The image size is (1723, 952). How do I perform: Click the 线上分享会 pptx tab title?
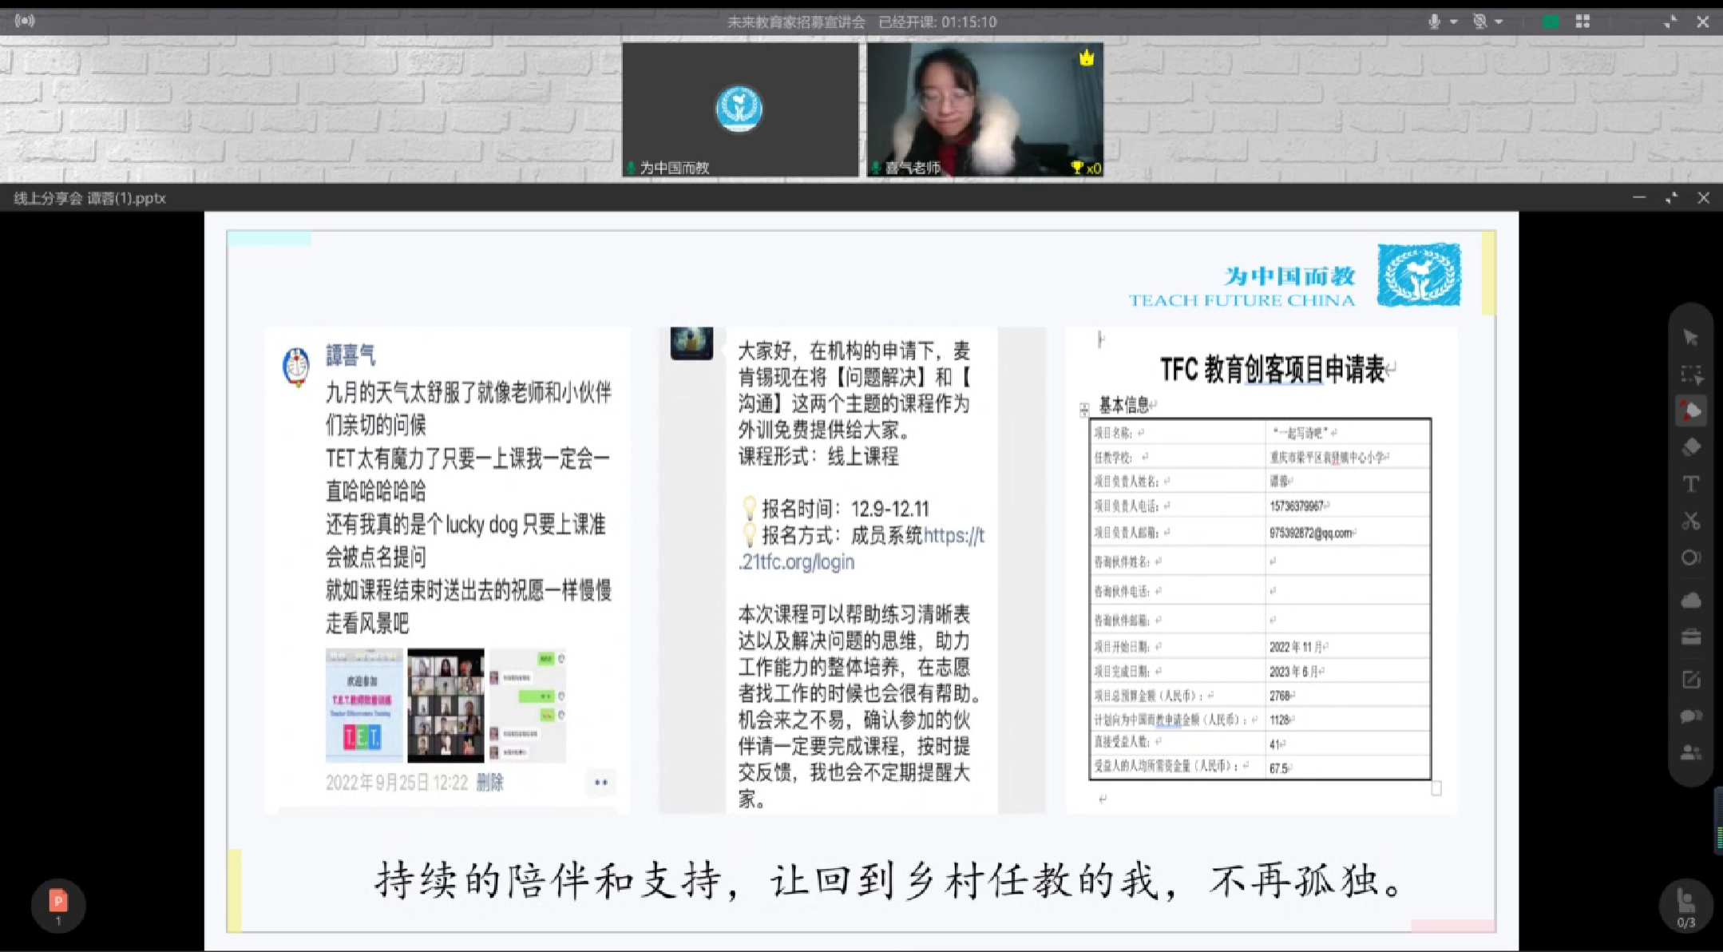89,198
